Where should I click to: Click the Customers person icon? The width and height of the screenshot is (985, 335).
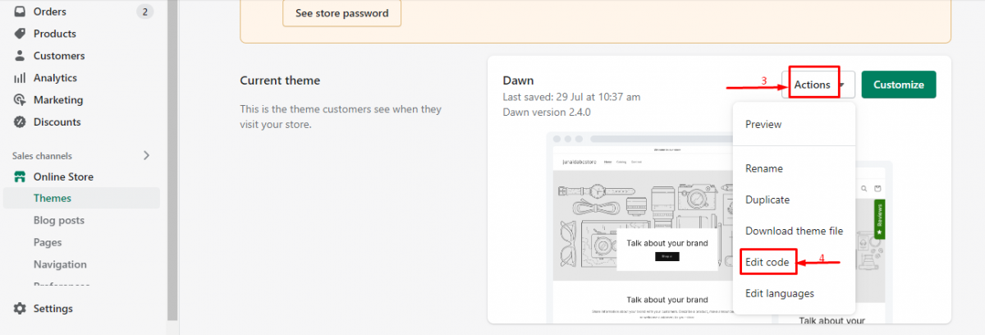(20, 56)
